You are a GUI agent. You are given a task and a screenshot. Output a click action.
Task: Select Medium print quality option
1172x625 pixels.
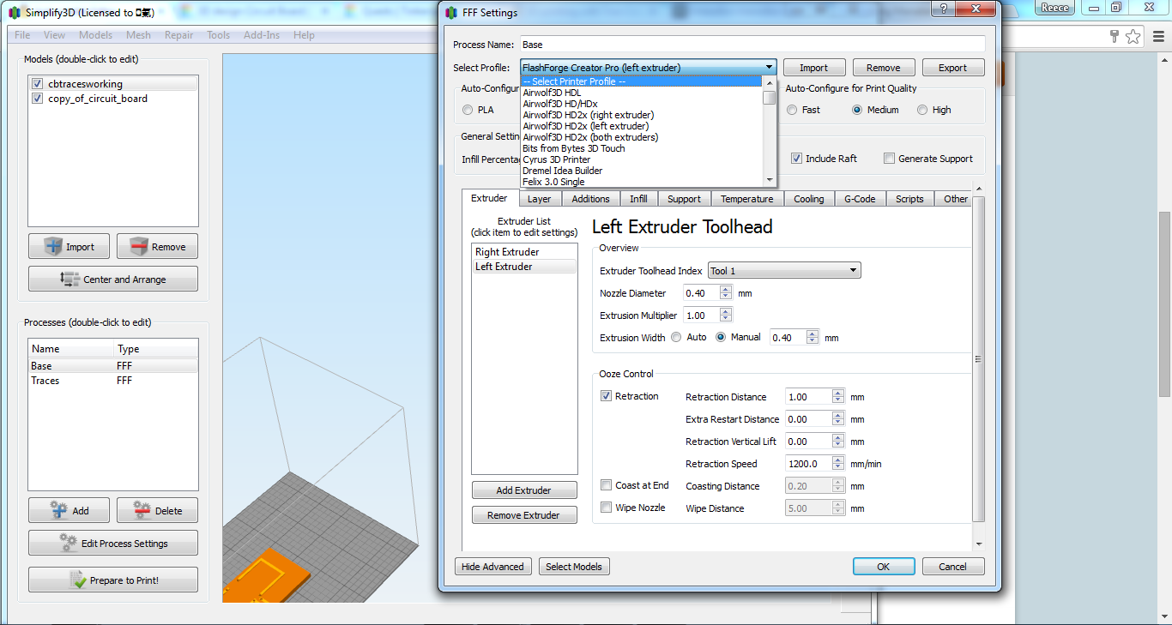click(x=856, y=110)
